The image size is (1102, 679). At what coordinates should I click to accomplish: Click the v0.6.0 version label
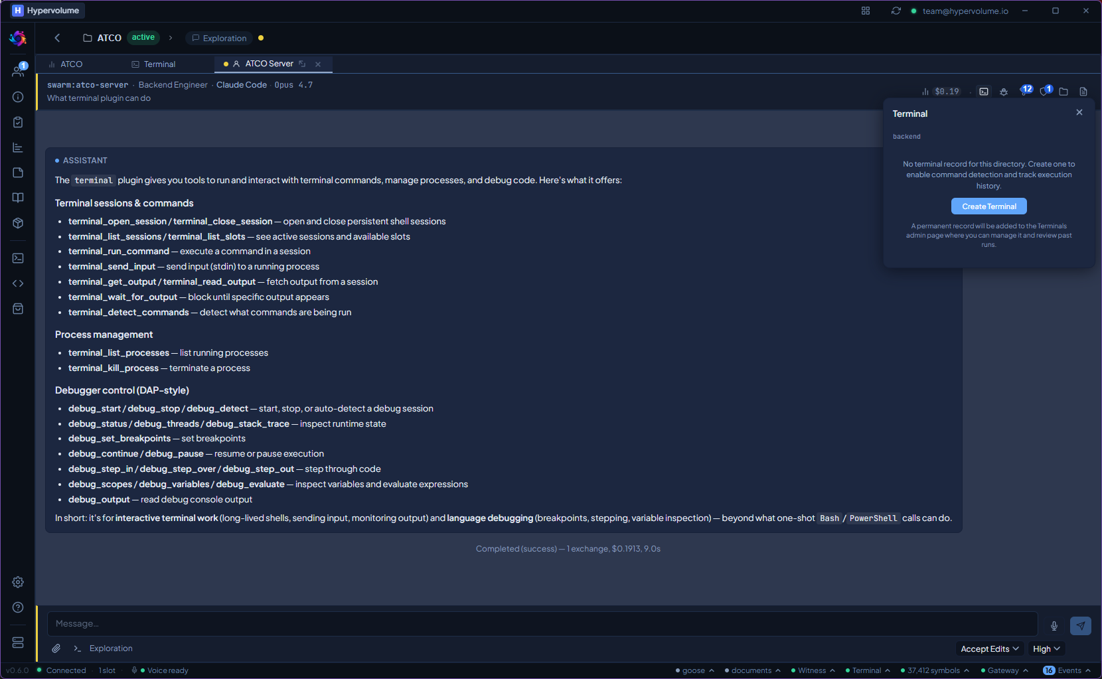[x=17, y=670]
